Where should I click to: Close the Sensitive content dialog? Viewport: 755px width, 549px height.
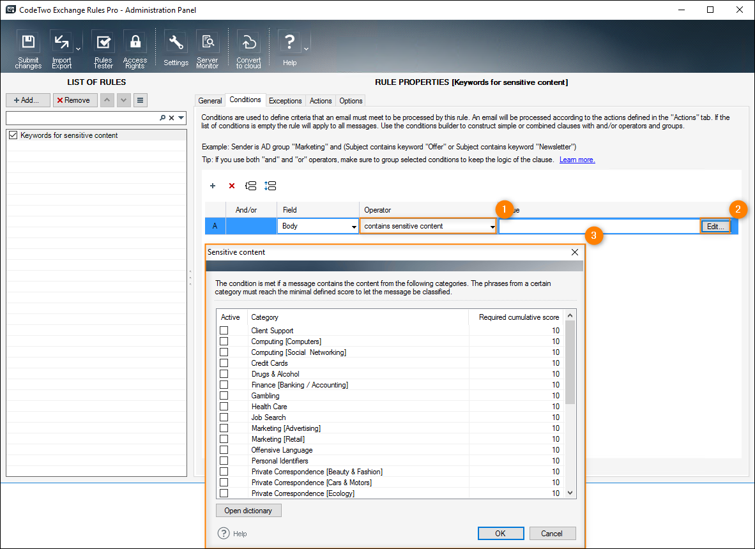(x=574, y=252)
